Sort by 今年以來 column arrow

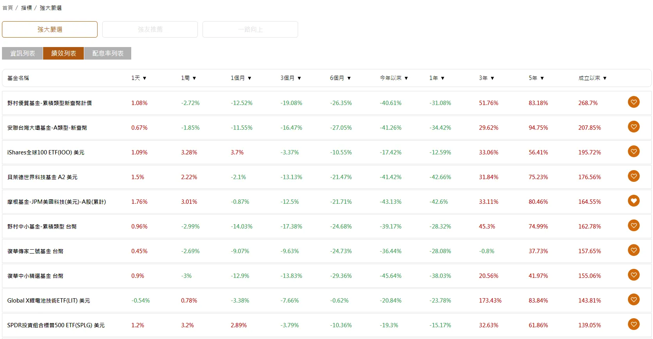coord(406,78)
